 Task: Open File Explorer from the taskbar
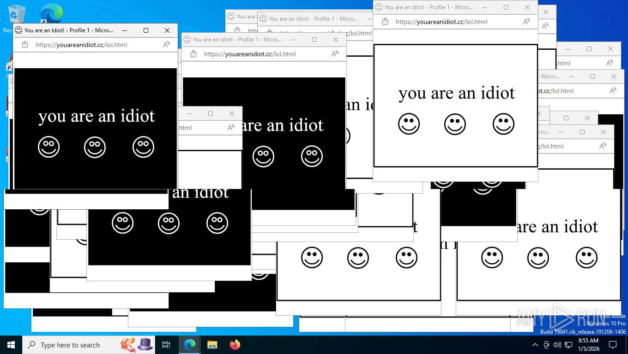click(x=212, y=345)
